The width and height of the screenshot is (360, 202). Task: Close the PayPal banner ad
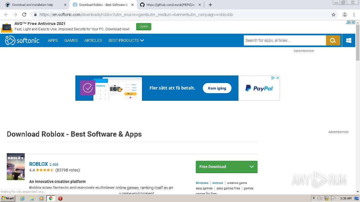[278, 78]
